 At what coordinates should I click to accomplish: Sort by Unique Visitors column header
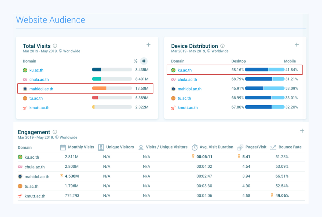coord(120,147)
